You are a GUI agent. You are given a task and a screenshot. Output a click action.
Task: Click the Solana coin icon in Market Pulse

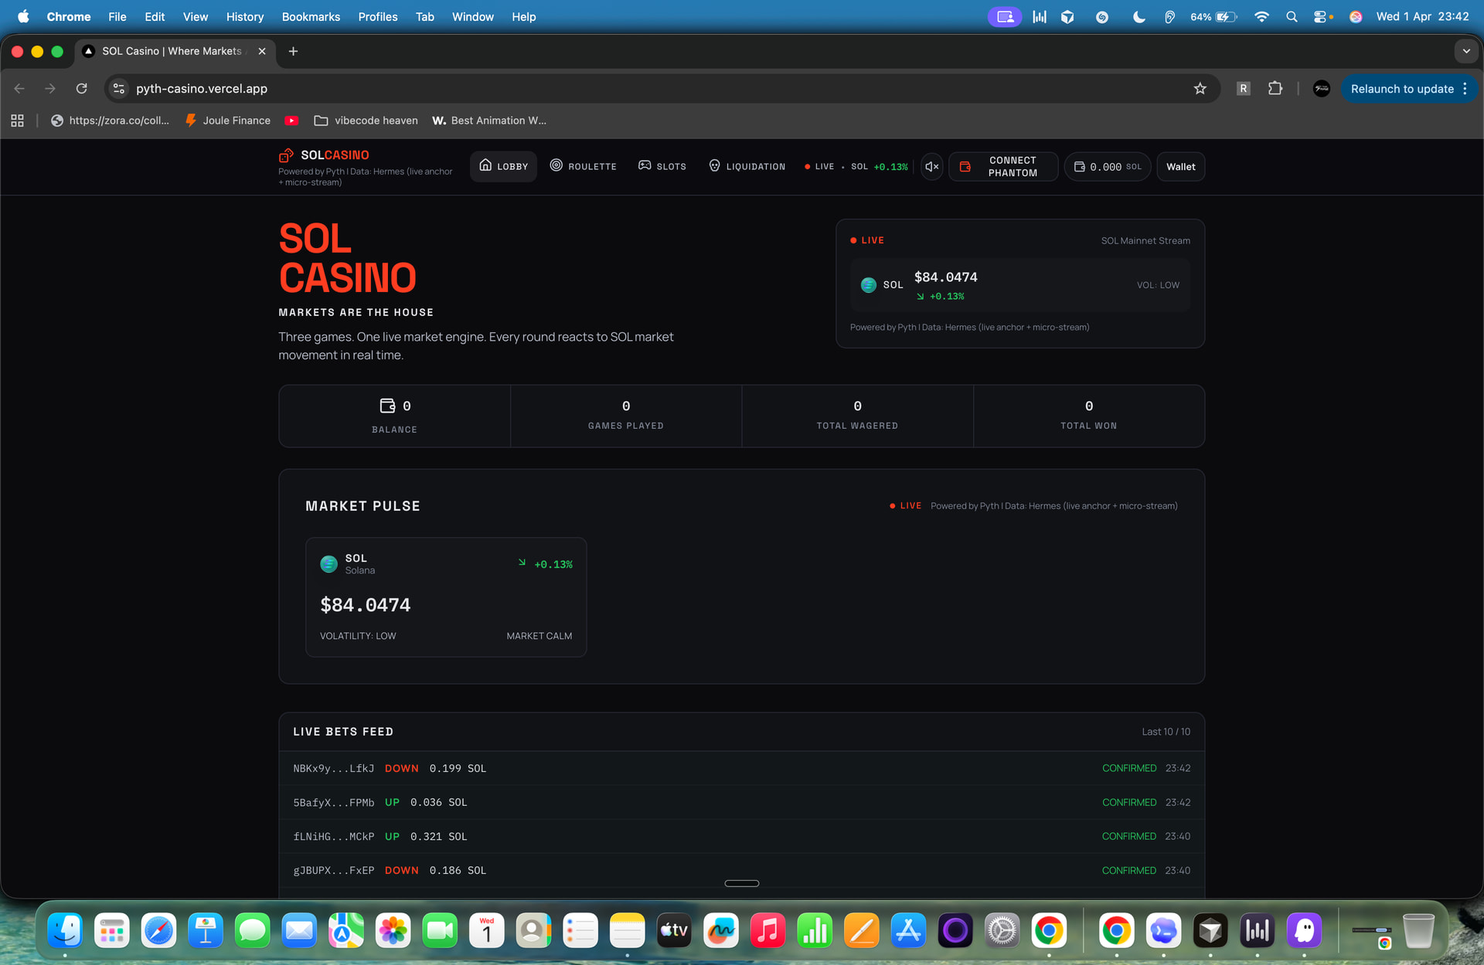point(328,564)
